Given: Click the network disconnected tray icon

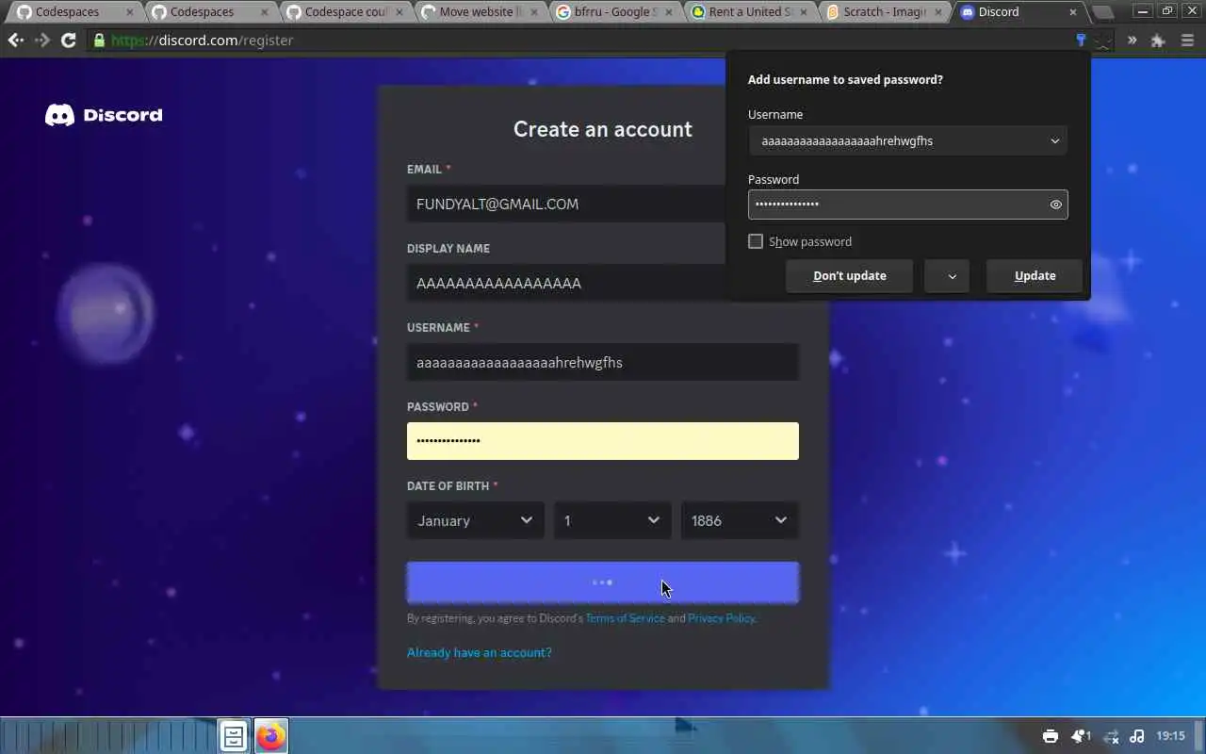Looking at the screenshot, I should (1111, 736).
